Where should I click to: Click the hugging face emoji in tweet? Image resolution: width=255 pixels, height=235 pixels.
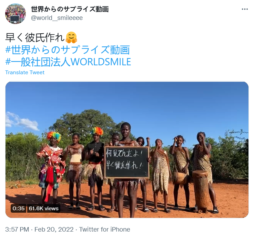tap(71, 38)
